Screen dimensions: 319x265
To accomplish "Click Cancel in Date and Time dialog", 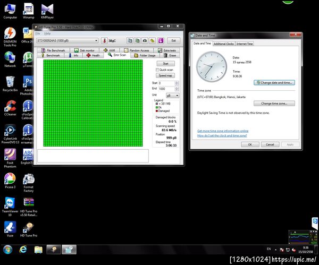I will pyautogui.click(x=270, y=144).
